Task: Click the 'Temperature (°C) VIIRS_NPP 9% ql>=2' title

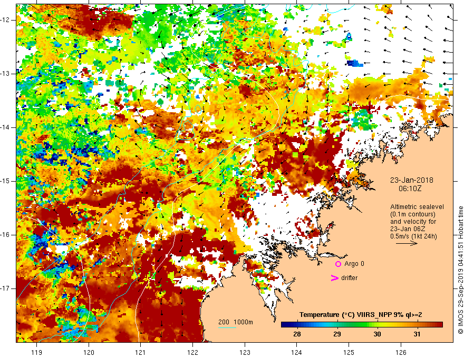Action: click(x=361, y=315)
